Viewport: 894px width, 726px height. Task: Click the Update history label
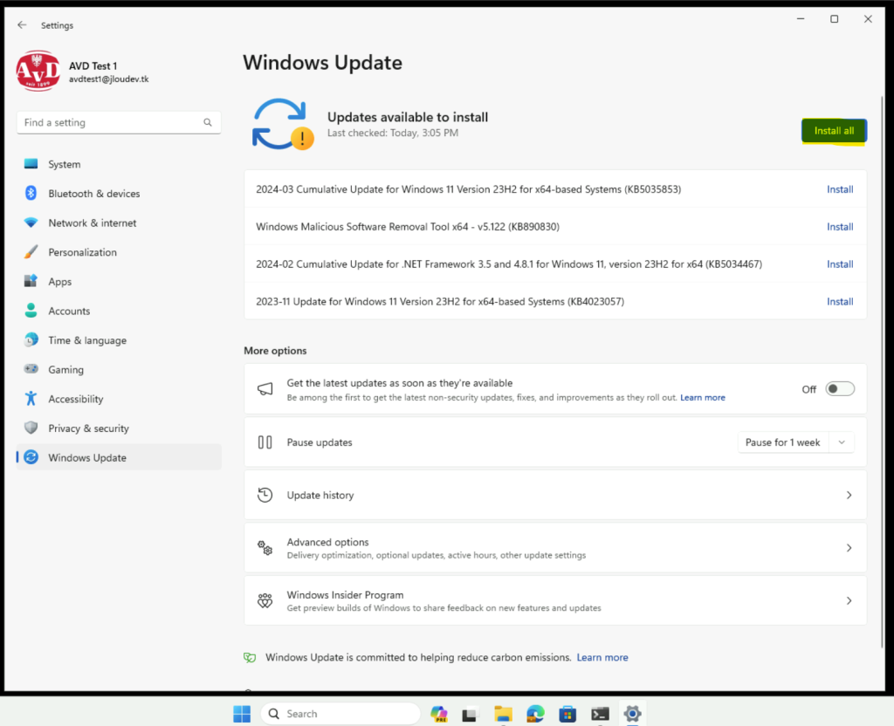pyautogui.click(x=320, y=496)
